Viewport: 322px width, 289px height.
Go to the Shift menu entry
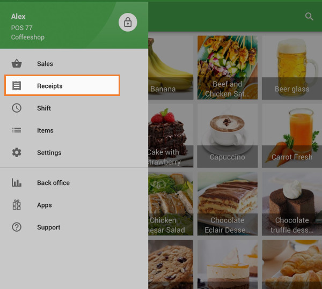coord(44,108)
